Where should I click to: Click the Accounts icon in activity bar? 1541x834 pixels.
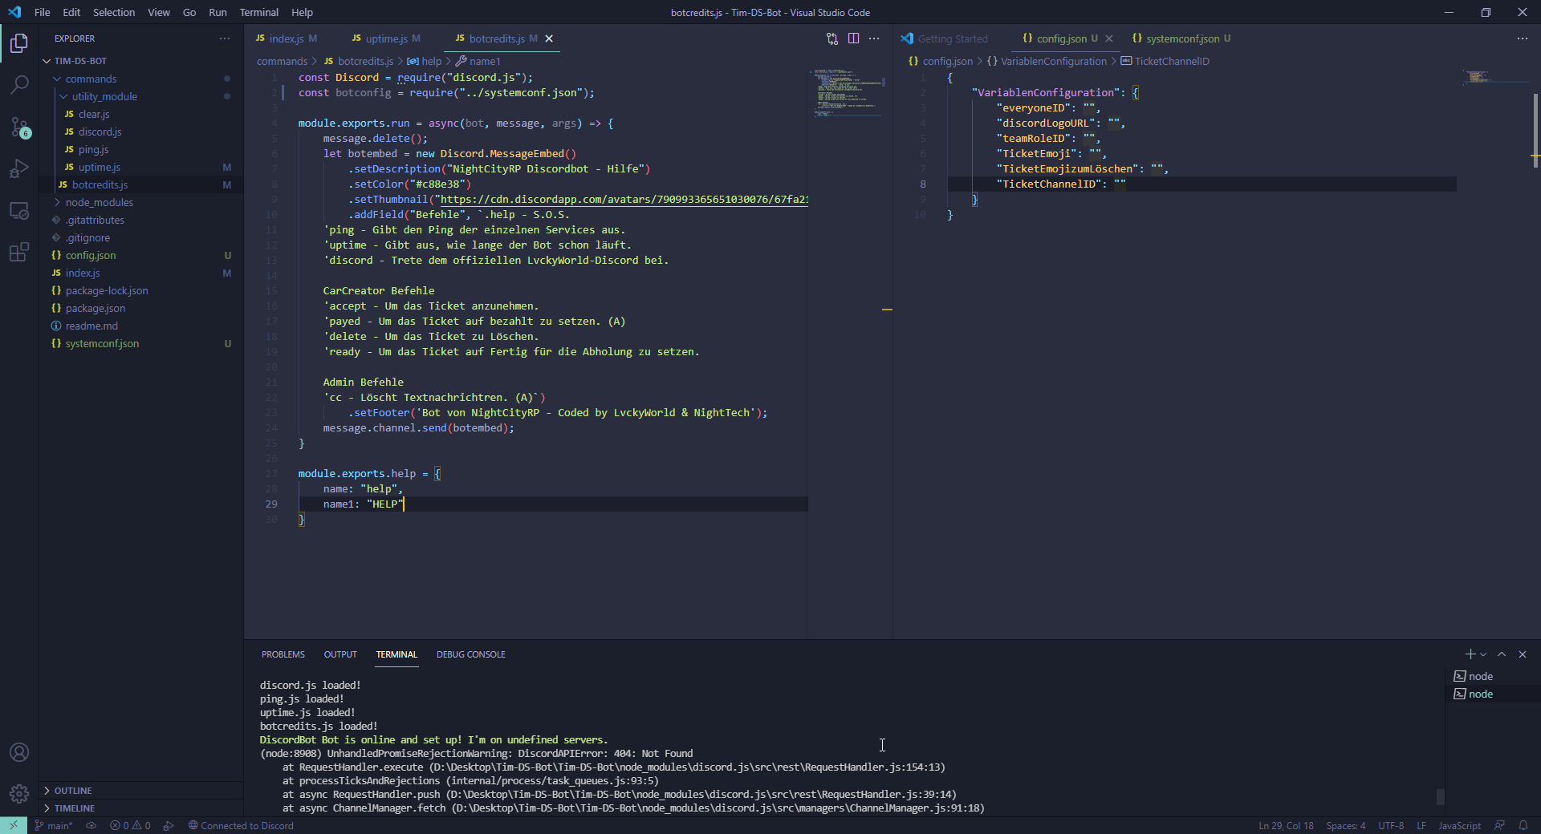pos(19,752)
